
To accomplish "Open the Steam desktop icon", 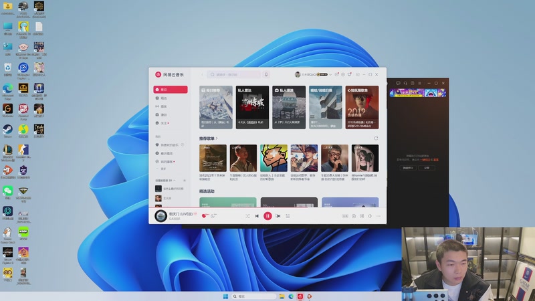I will coord(7,131).
